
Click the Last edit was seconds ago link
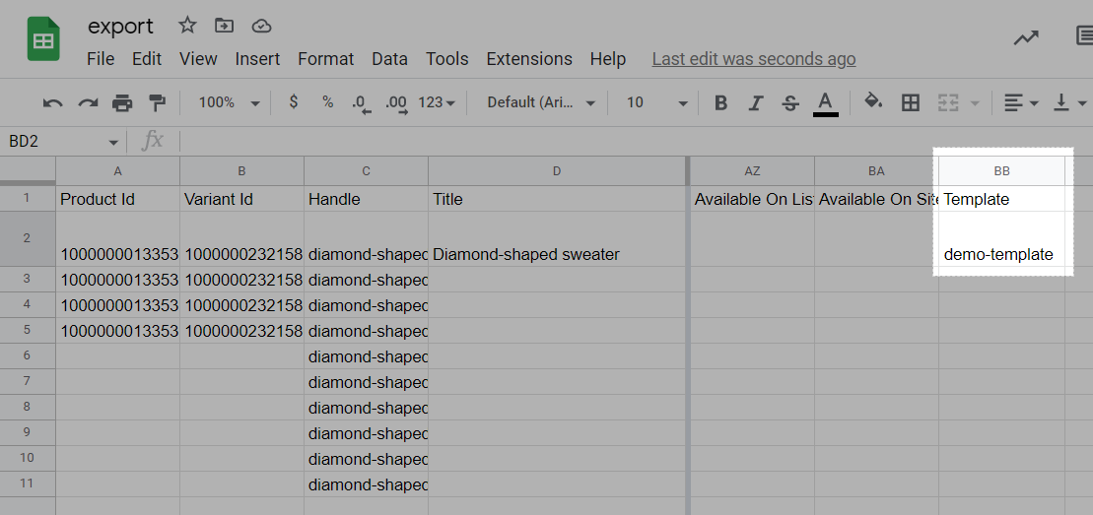coord(754,59)
